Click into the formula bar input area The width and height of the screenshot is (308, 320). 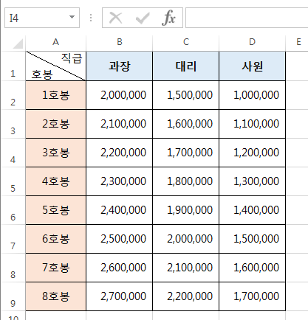click(247, 18)
